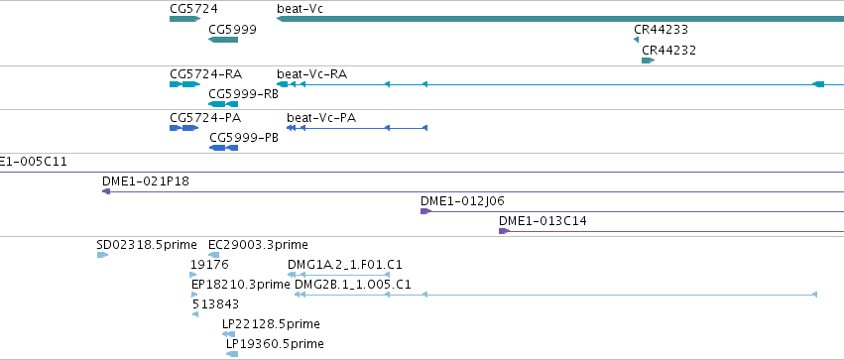Select the DME1-012J06 start marker
This screenshot has height=360, width=844.
coord(425,211)
